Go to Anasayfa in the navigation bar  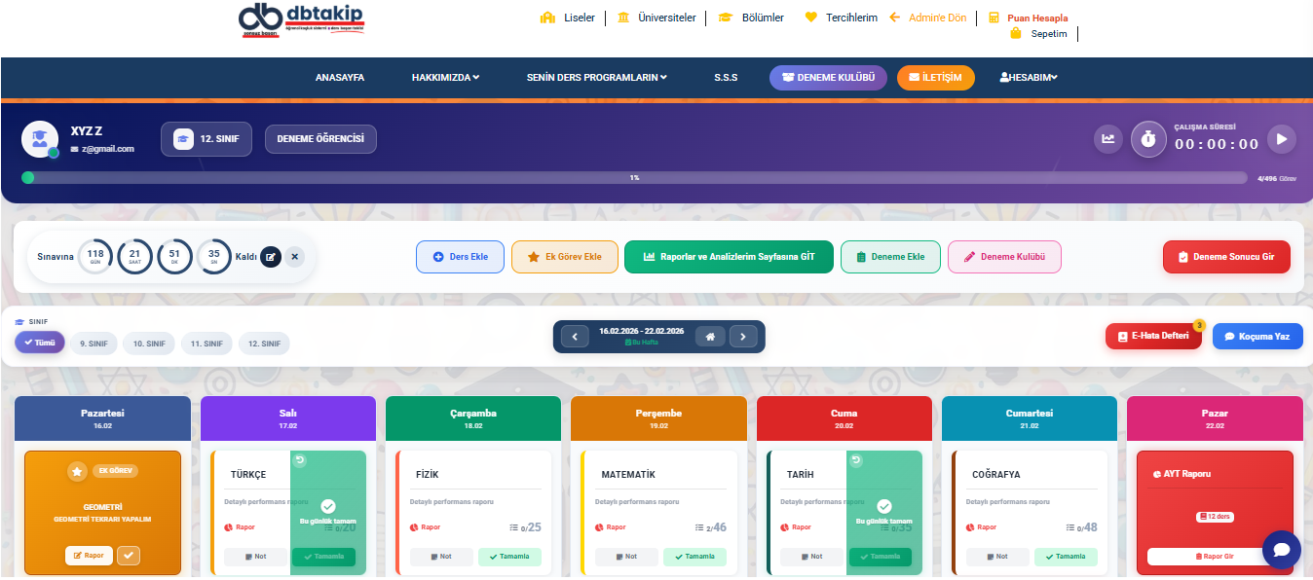point(340,78)
